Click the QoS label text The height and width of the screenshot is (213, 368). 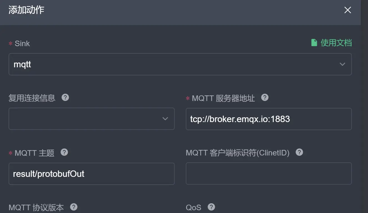tap(194, 207)
